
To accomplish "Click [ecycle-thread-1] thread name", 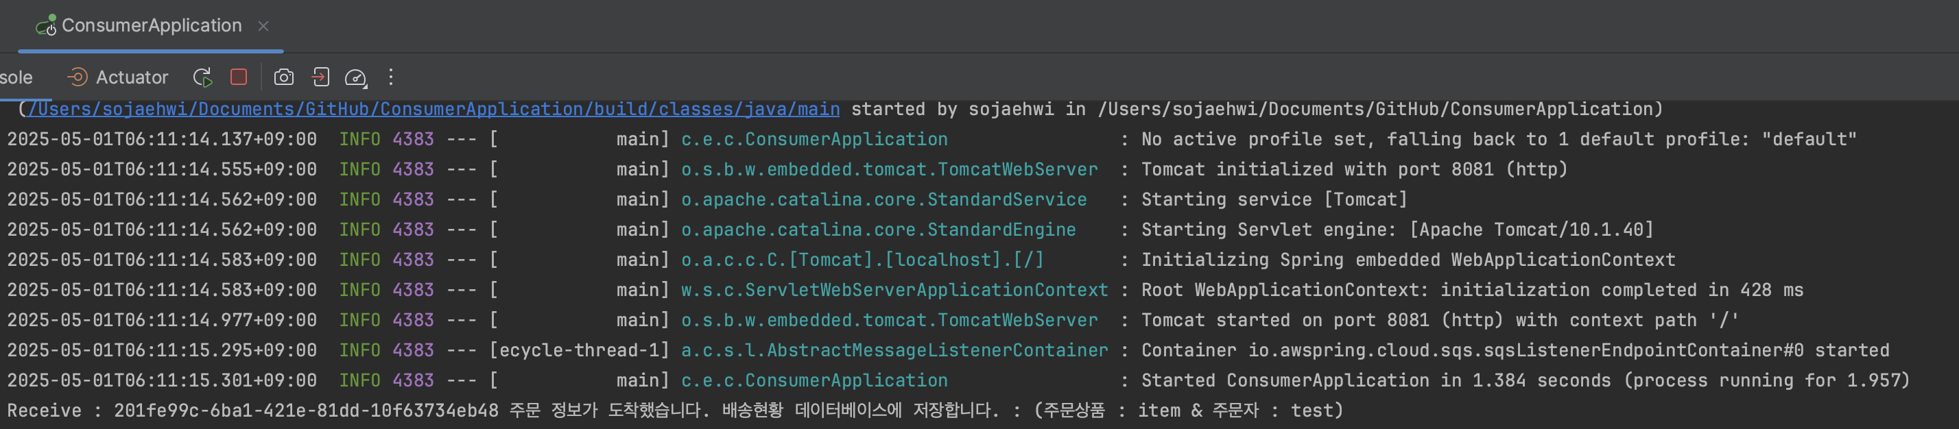I will (x=580, y=350).
